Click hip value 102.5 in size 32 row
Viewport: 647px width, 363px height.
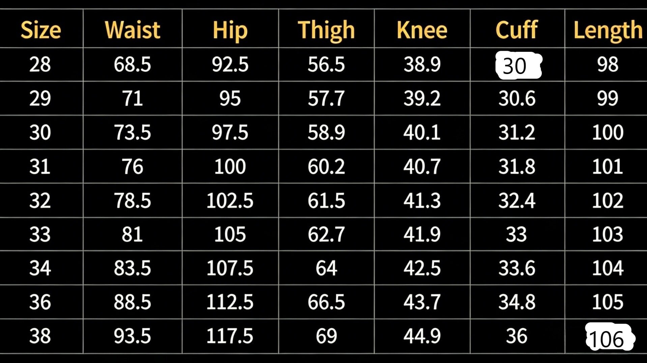pyautogui.click(x=230, y=201)
